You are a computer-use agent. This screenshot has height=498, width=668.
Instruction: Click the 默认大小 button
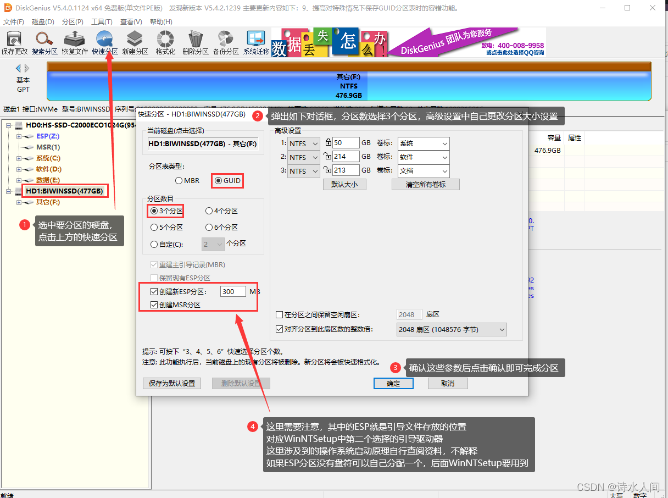[344, 185]
